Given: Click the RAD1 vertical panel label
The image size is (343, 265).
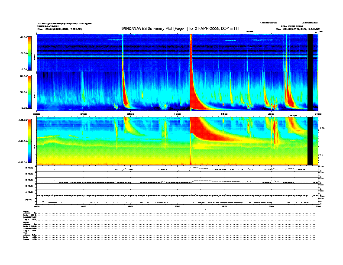Looking at the screenshot, I should tap(34, 95).
